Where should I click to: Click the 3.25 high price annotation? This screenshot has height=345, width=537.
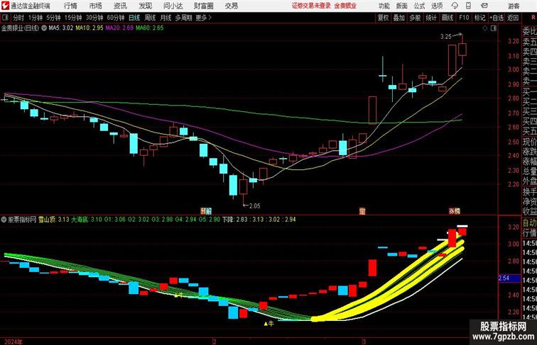click(x=446, y=37)
